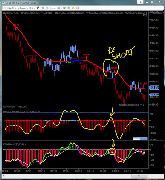Open the ES 06-09 instrument dropdown
Screen dimensions: 165x180
(11, 8)
